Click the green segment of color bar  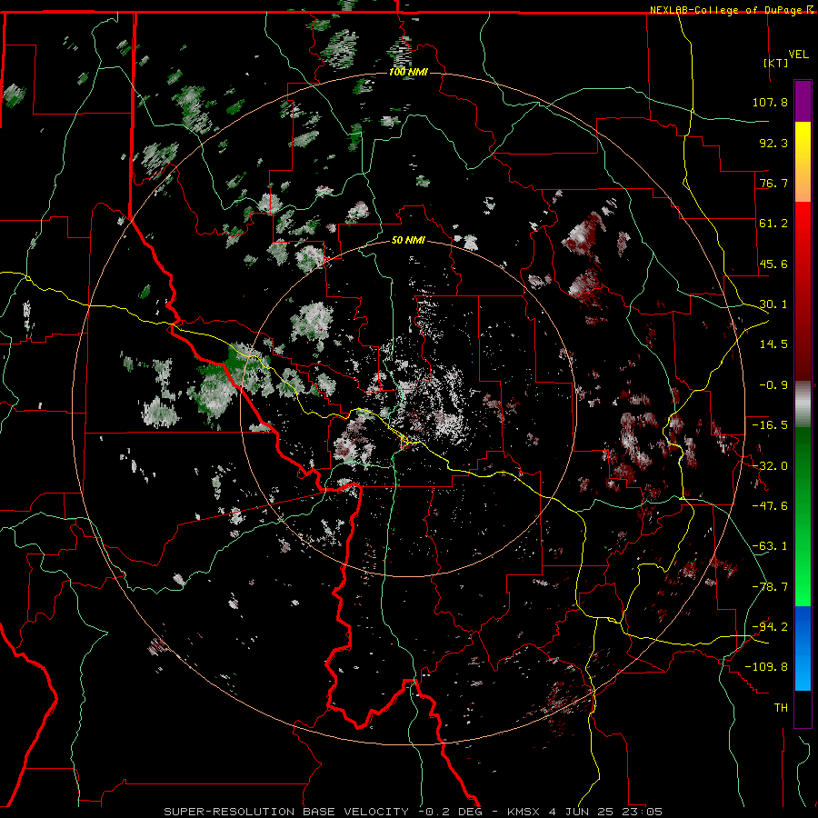(803, 516)
